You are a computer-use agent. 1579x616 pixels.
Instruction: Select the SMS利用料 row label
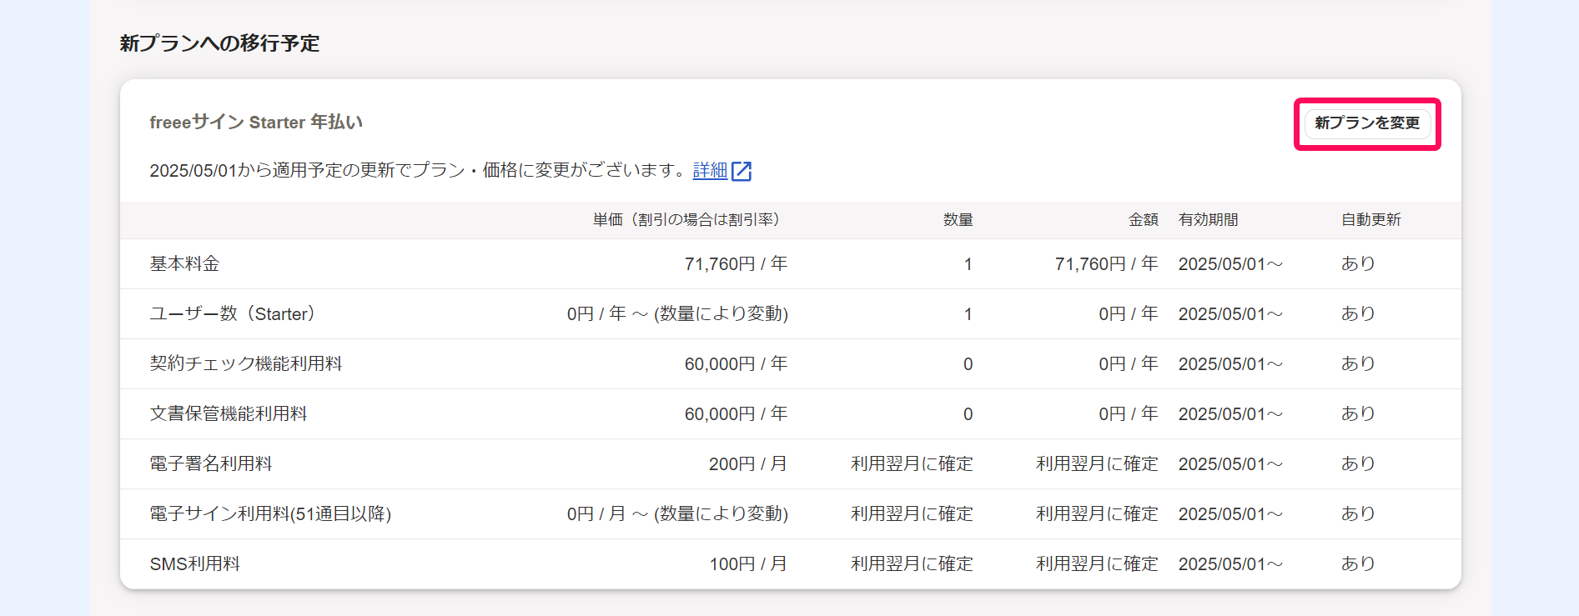[194, 564]
